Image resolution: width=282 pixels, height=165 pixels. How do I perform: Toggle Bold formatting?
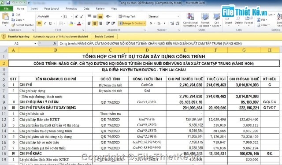39,23
